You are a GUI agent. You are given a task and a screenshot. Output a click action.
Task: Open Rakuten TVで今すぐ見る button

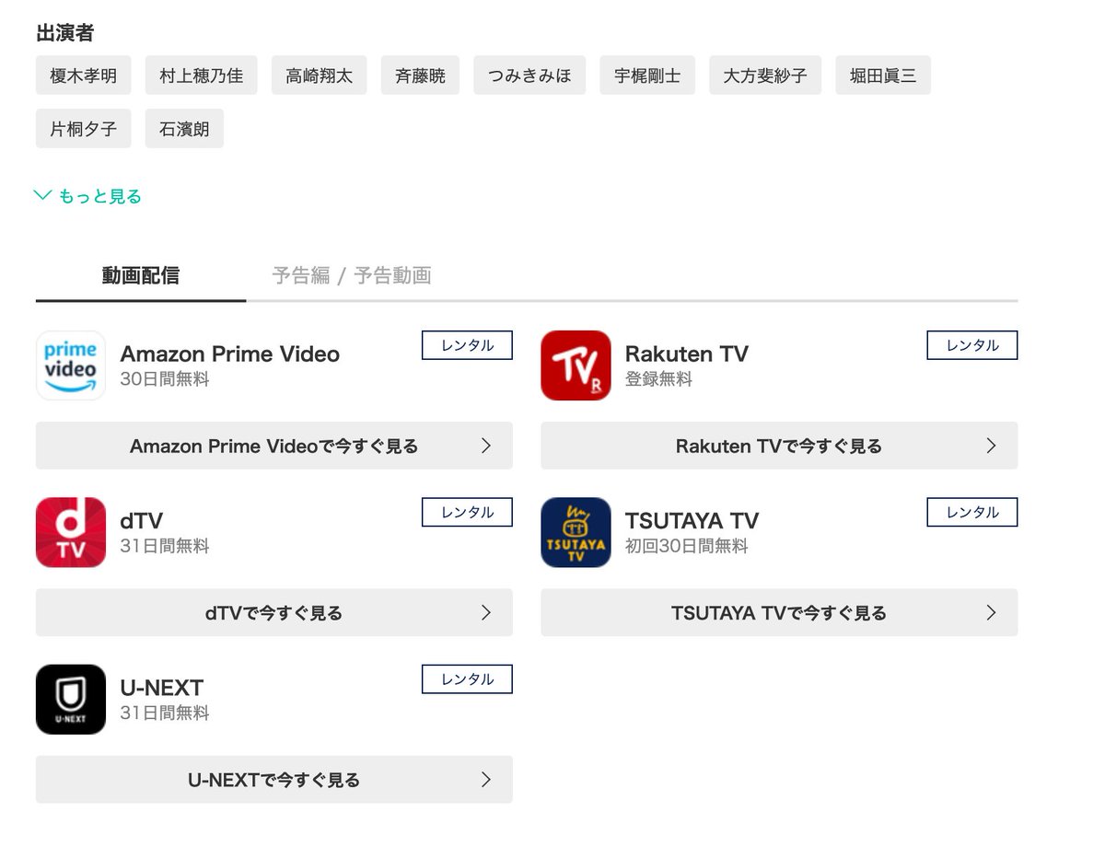point(779,446)
